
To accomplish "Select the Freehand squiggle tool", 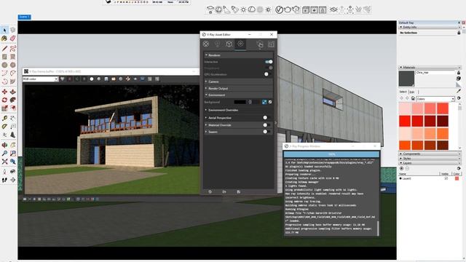I will (x=13, y=49).
